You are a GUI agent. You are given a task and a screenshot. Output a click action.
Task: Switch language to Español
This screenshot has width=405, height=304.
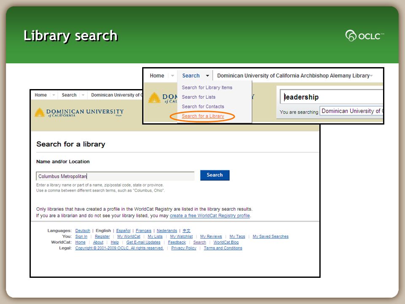(123, 231)
